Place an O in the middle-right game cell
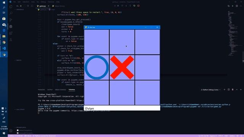 (x=148, y=67)
